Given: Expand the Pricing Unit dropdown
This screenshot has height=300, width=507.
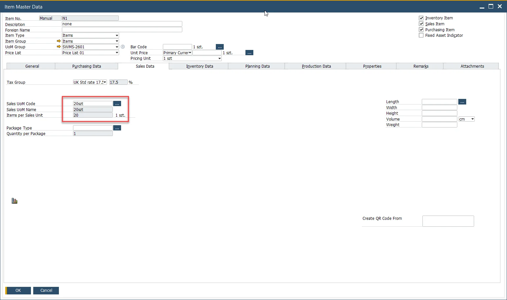Looking at the screenshot, I should 219,58.
